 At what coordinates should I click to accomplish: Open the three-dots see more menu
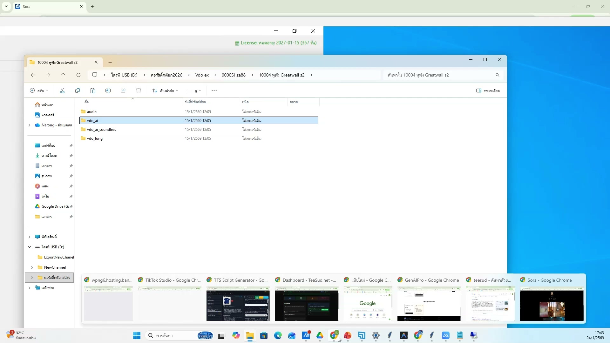(214, 91)
